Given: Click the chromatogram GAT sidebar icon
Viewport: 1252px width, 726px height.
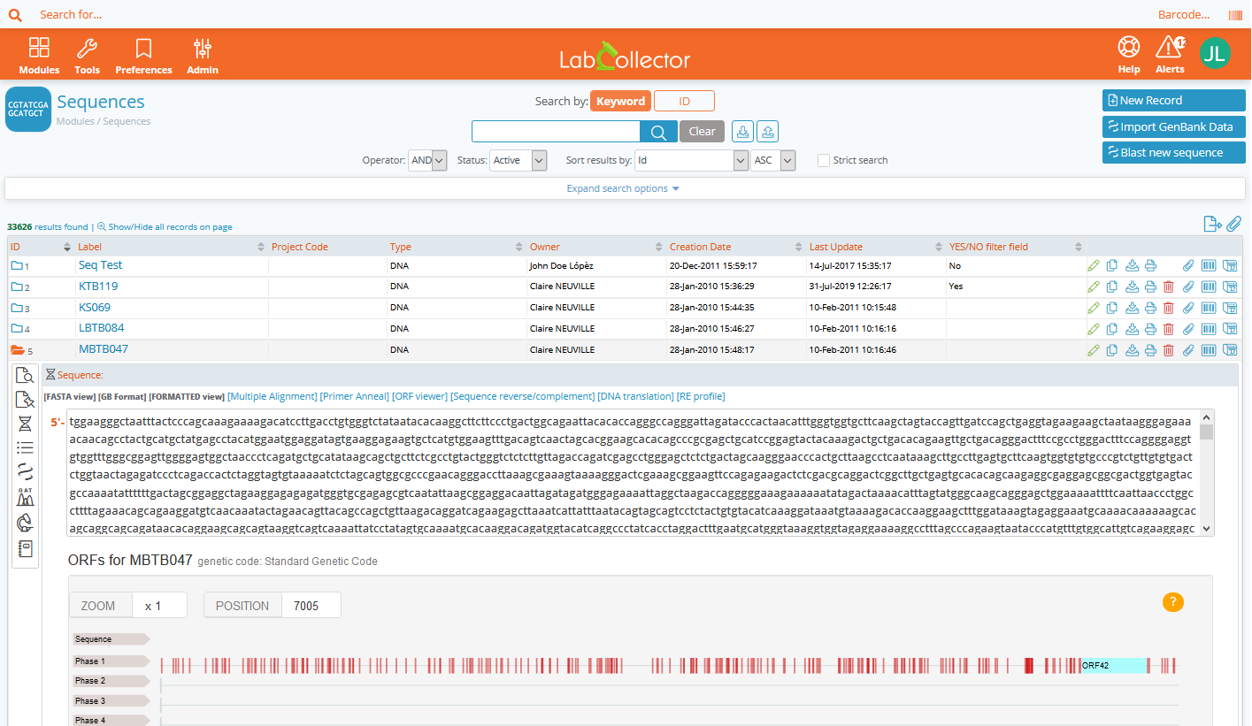Looking at the screenshot, I should 25,497.
